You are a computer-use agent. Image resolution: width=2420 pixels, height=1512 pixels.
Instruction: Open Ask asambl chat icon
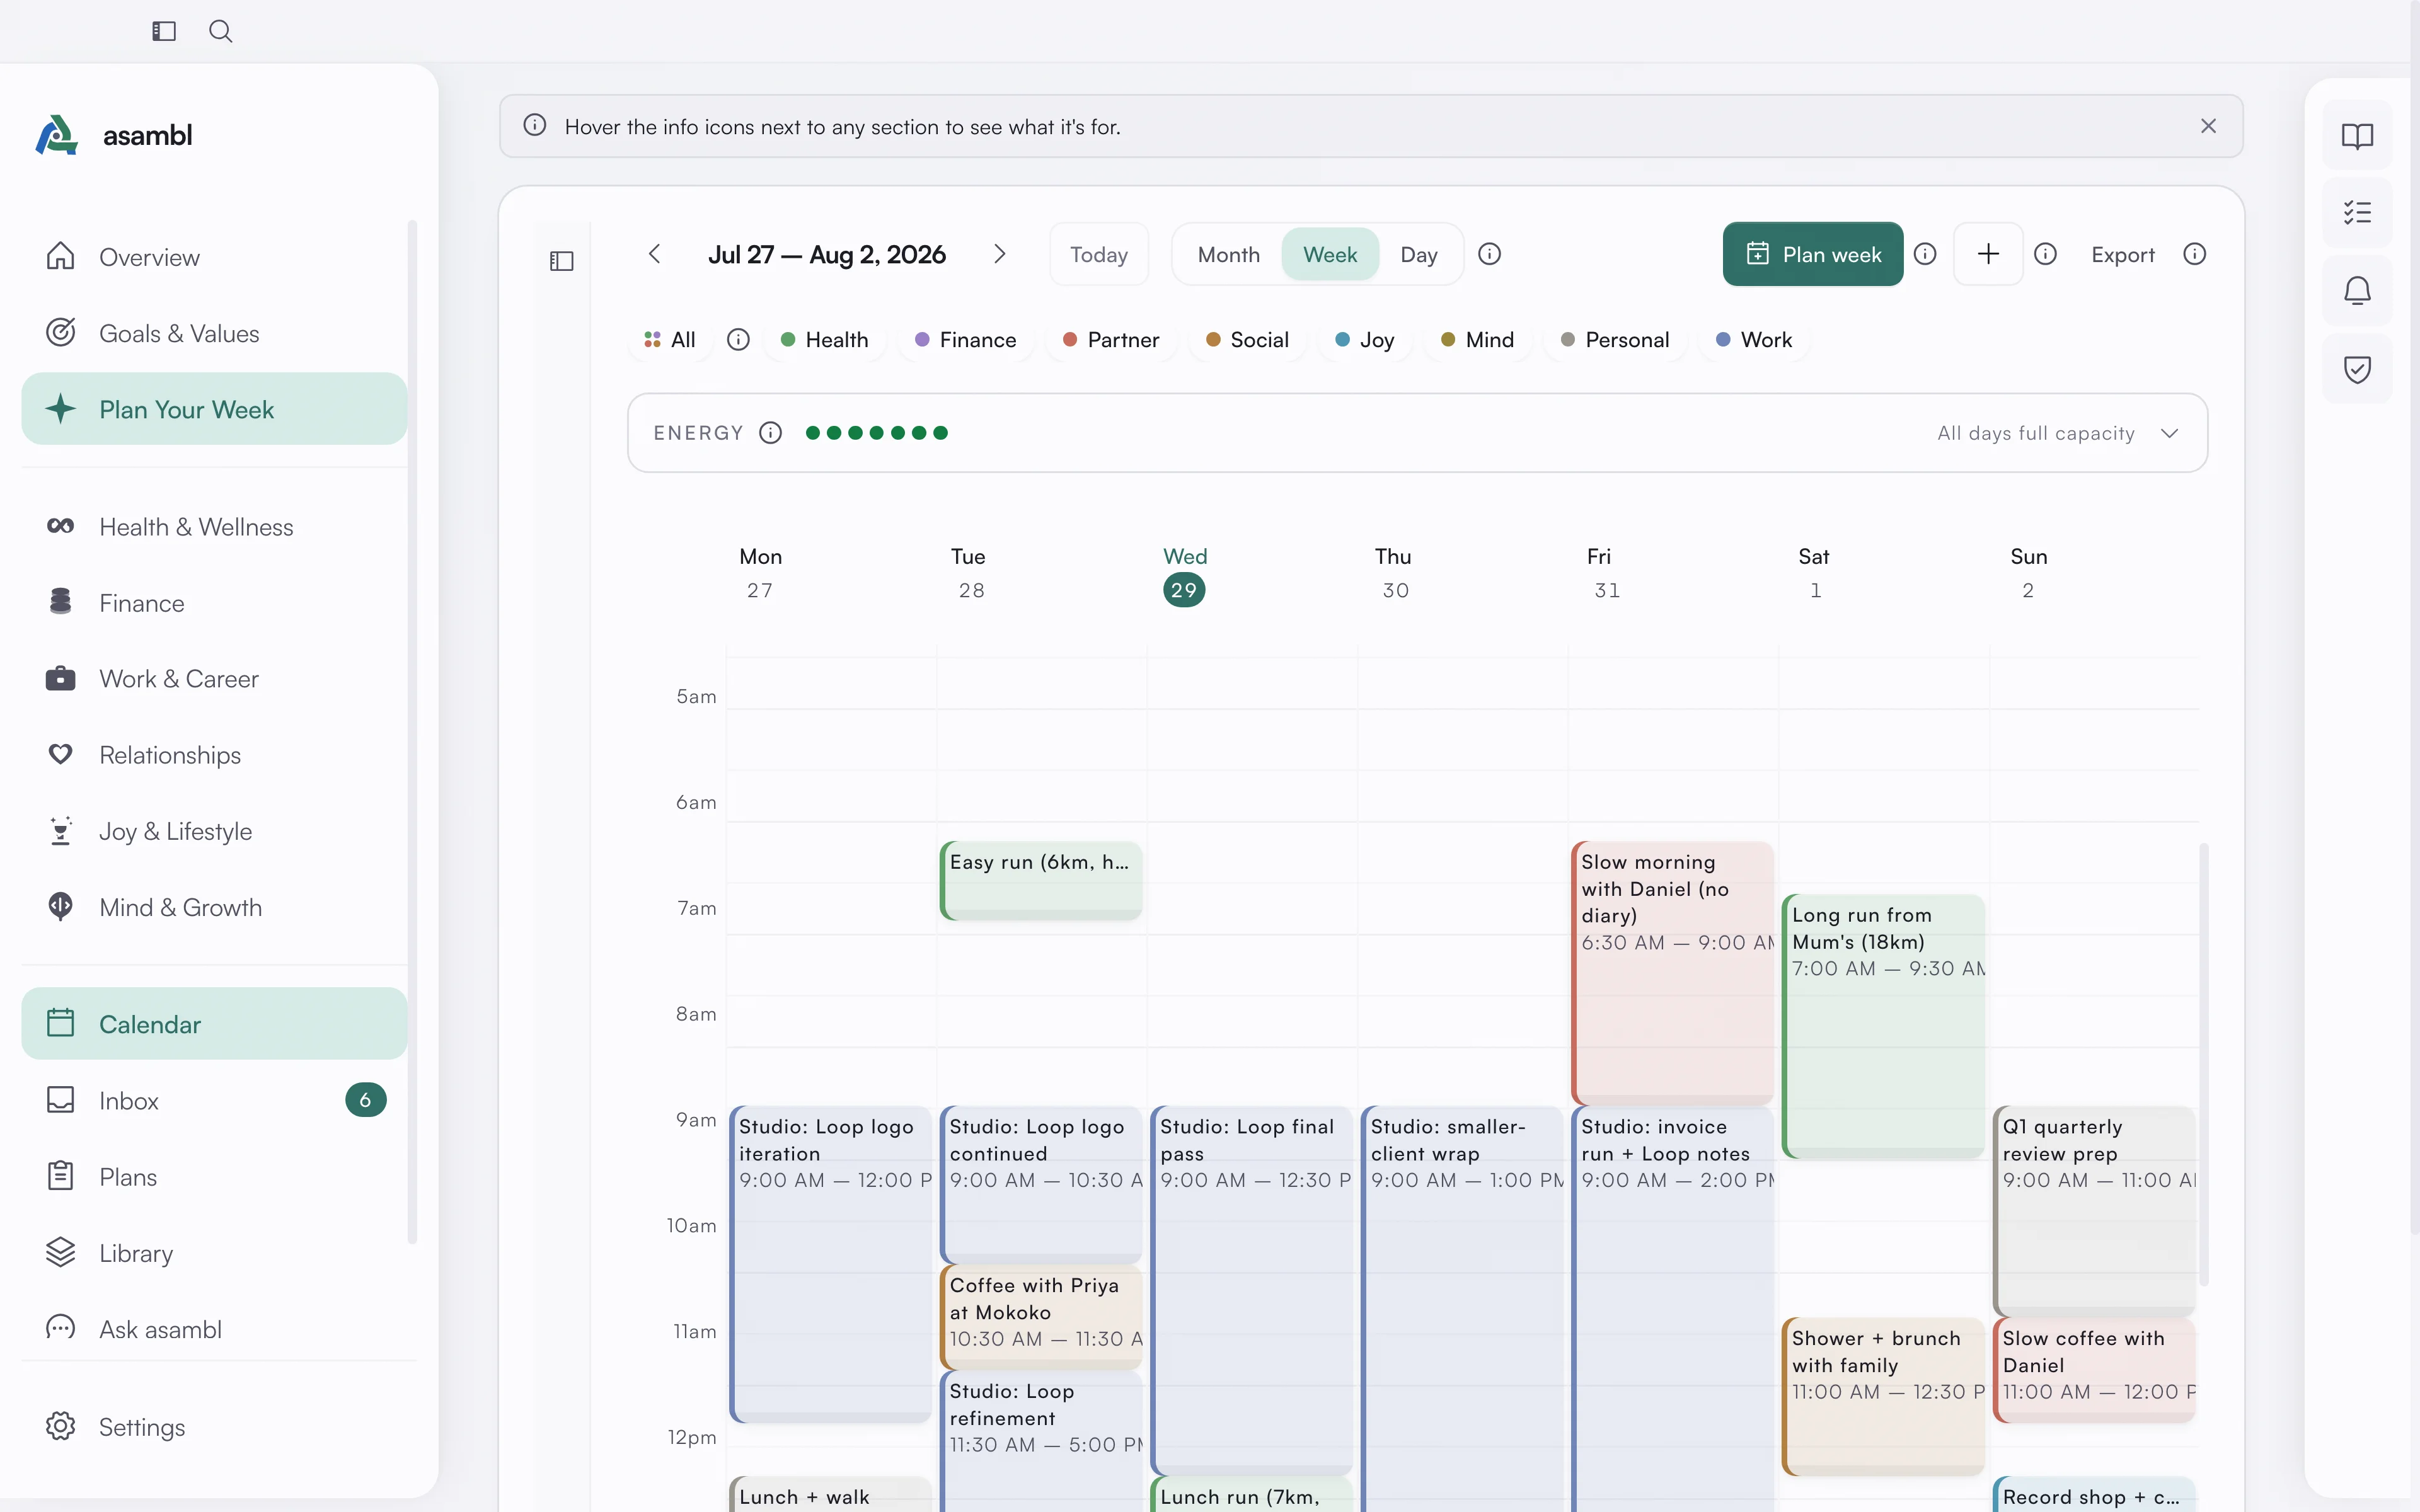click(x=61, y=1328)
